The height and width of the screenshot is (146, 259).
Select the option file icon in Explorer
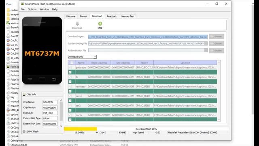[8, 114]
